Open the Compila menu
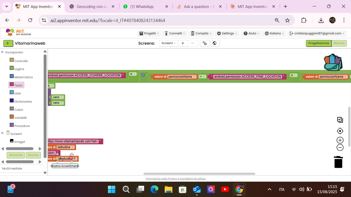This screenshot has width=351, height=197. coord(201,33)
